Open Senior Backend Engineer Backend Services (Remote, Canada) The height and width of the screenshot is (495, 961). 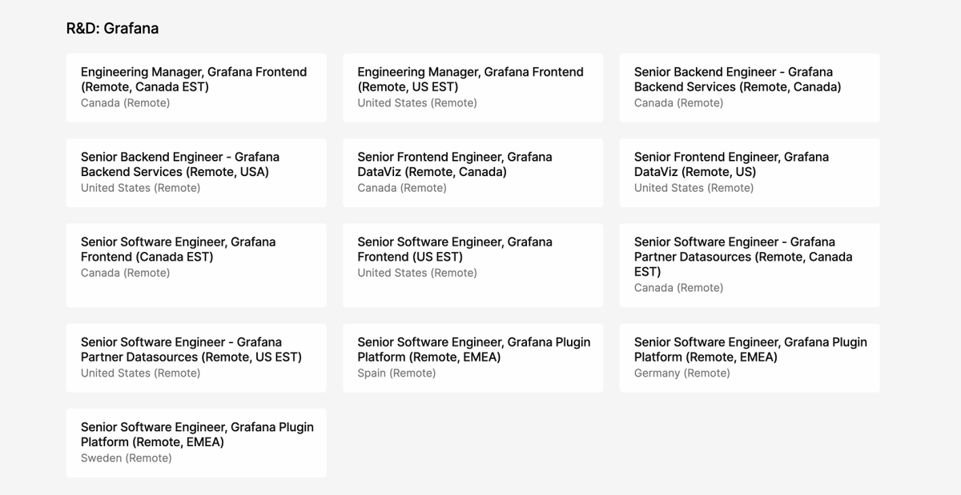pyautogui.click(x=750, y=88)
